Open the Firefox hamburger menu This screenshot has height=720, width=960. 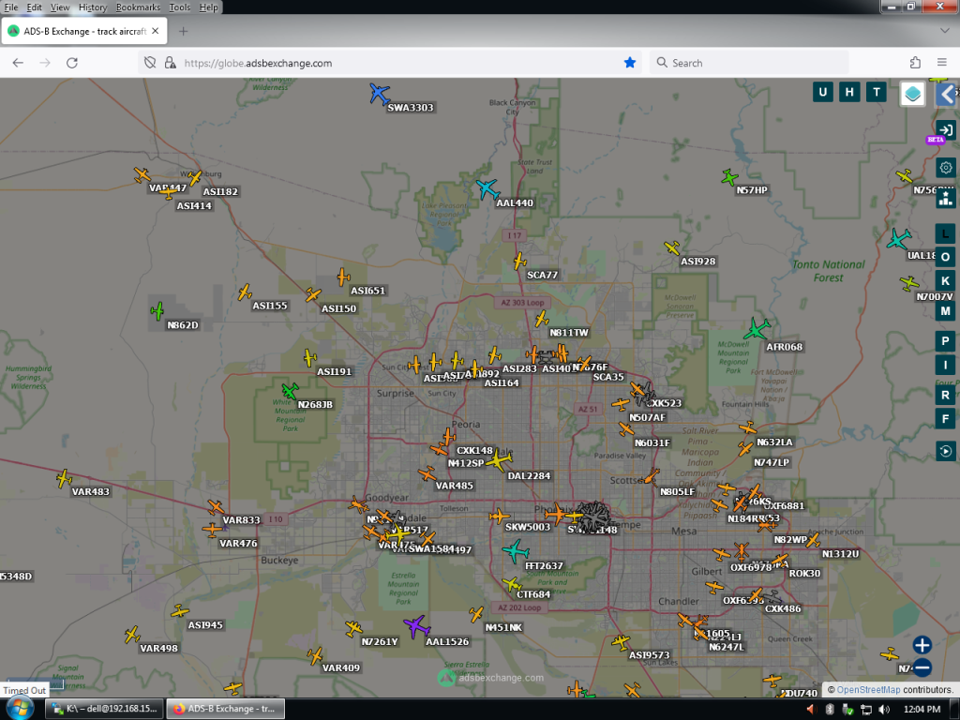click(942, 63)
